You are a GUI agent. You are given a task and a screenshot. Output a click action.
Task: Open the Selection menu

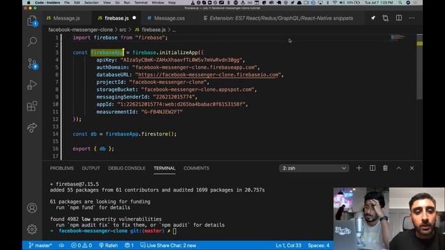pos(91,3)
